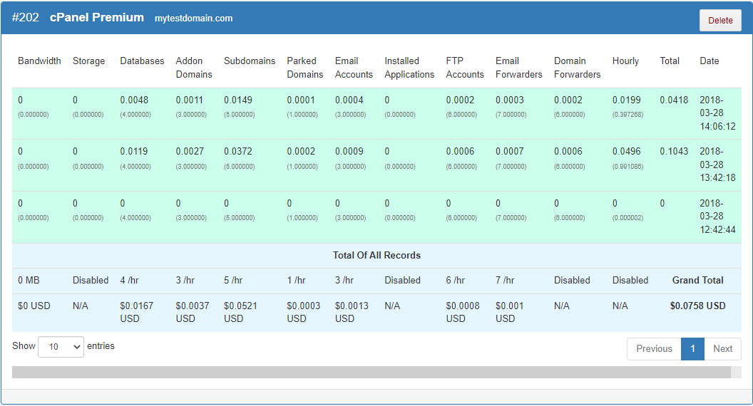Viewport: 753px width, 406px height.
Task: Click the 7 /hr email forwarders rate
Action: pyautogui.click(x=505, y=280)
